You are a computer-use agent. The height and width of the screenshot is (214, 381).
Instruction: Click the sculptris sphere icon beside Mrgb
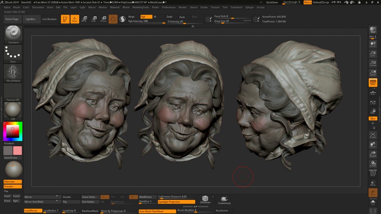pyautogui.click(x=123, y=19)
